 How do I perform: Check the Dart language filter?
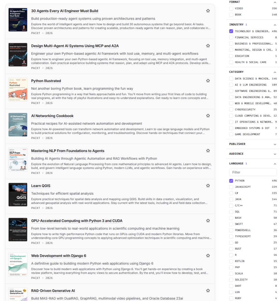pos(231,286)
